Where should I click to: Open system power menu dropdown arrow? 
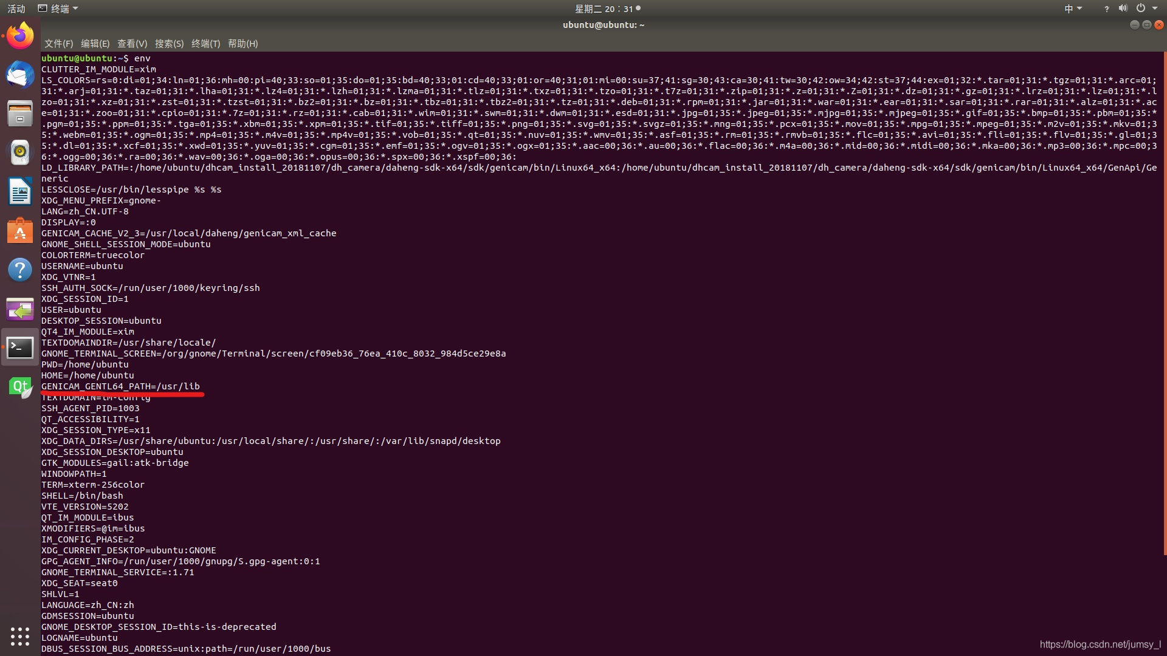[x=1154, y=9]
